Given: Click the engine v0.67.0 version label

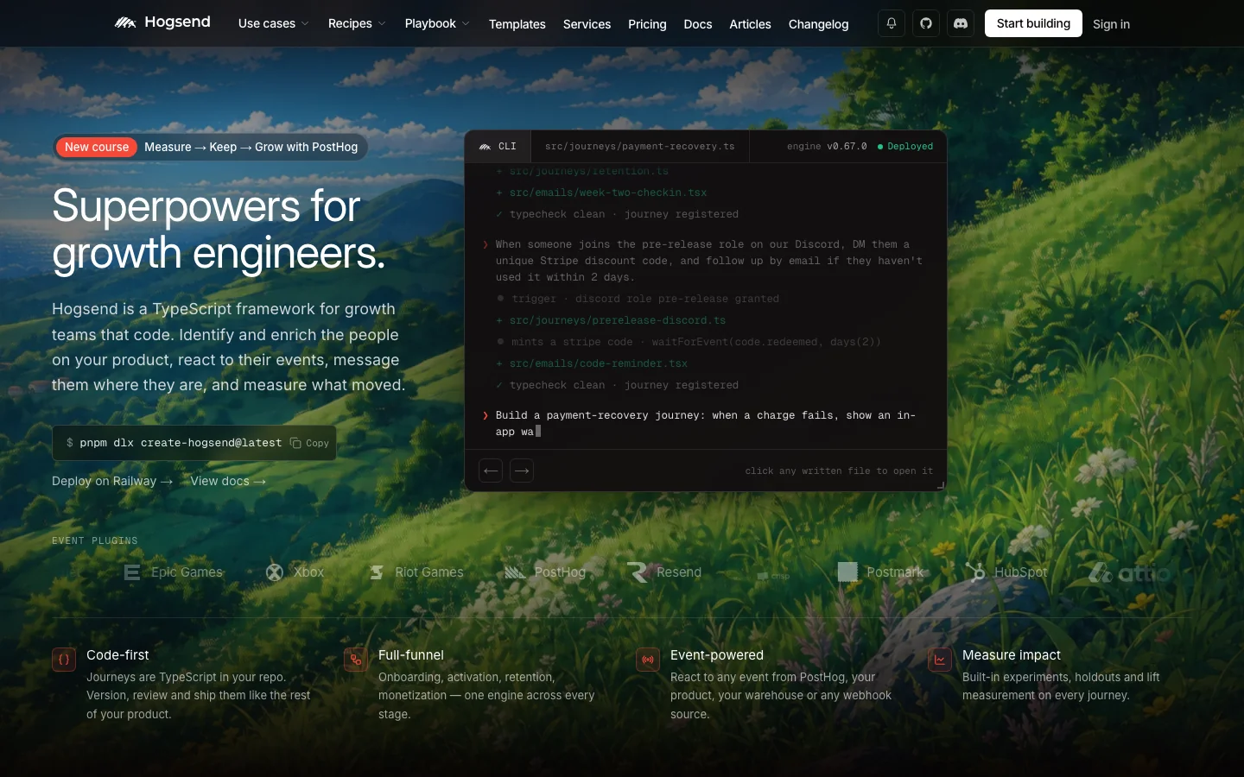Looking at the screenshot, I should [827, 146].
